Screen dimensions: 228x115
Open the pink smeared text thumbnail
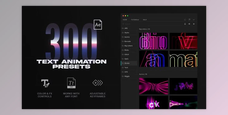point(183,102)
